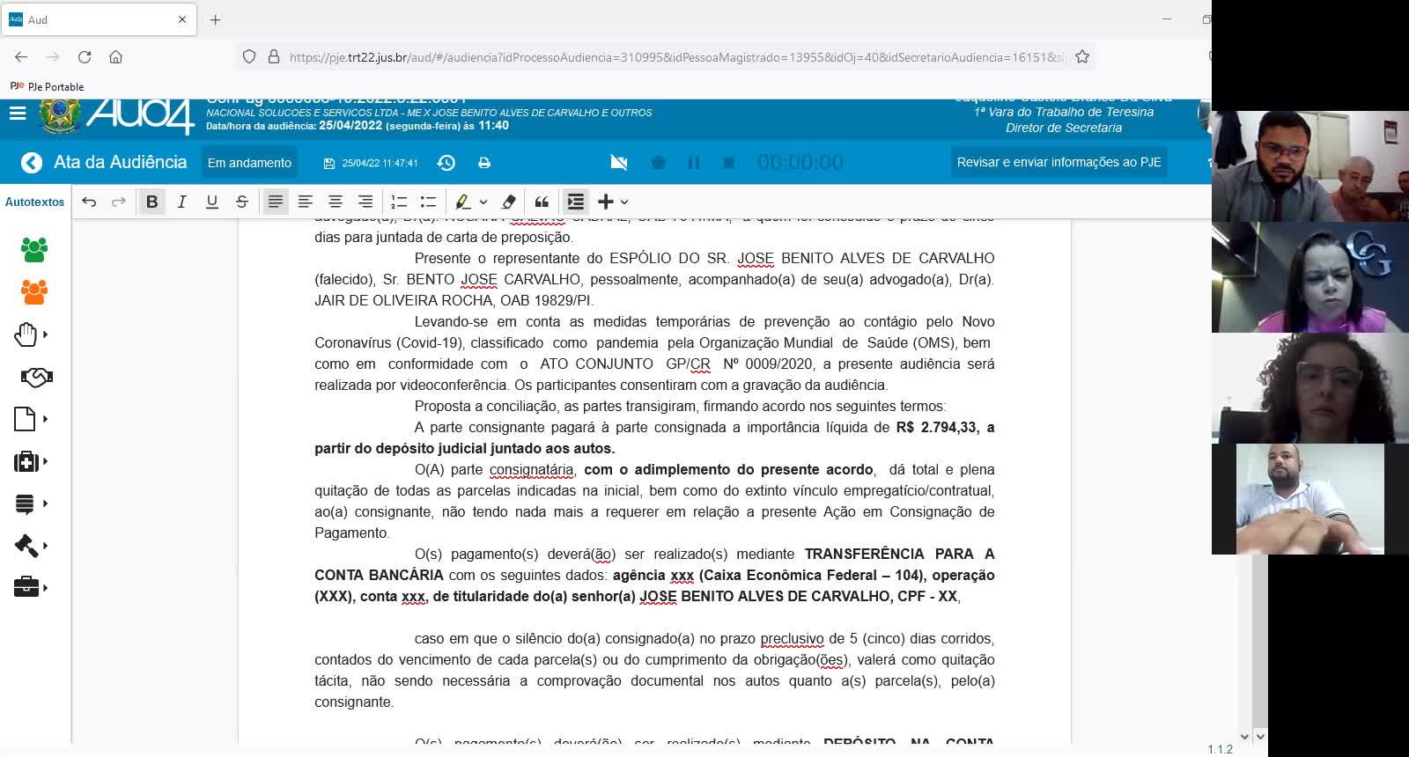
Task: Center the text alignment
Action: pyautogui.click(x=336, y=202)
